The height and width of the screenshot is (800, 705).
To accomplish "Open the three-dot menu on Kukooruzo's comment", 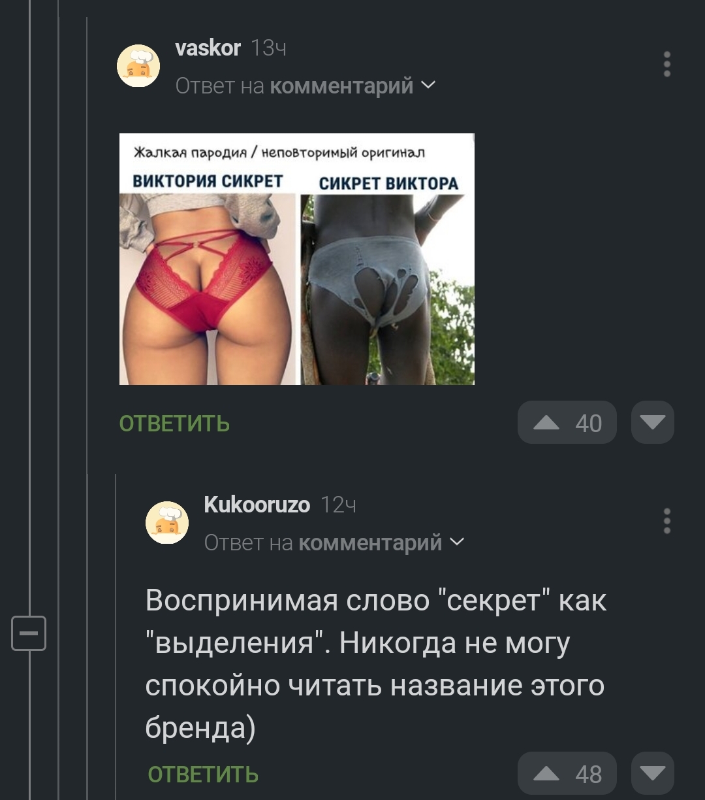I will (666, 521).
